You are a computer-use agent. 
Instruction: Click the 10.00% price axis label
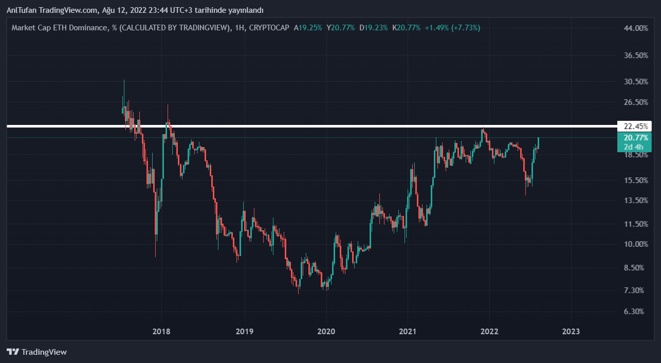pyautogui.click(x=635, y=244)
